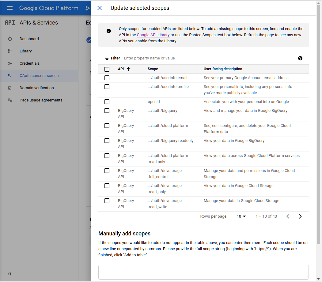The height and width of the screenshot is (282, 322).
Task: Click the Filter icon
Action: pyautogui.click(x=107, y=58)
